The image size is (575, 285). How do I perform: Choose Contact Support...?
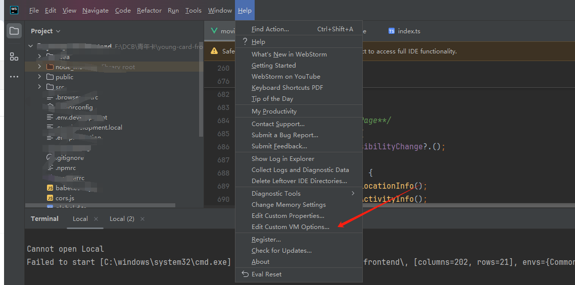[299, 124]
